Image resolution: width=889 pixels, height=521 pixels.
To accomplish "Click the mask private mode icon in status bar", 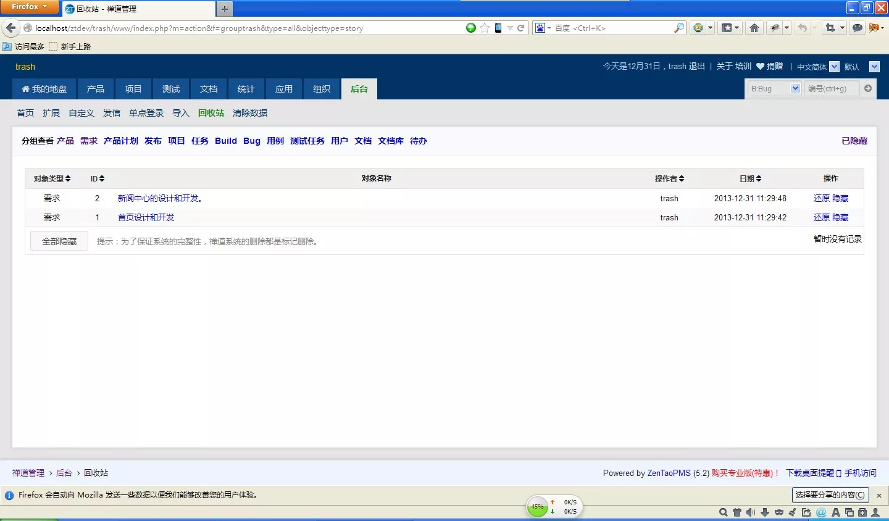I will pyautogui.click(x=779, y=512).
